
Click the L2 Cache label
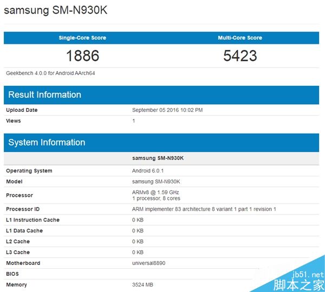click(x=18, y=242)
